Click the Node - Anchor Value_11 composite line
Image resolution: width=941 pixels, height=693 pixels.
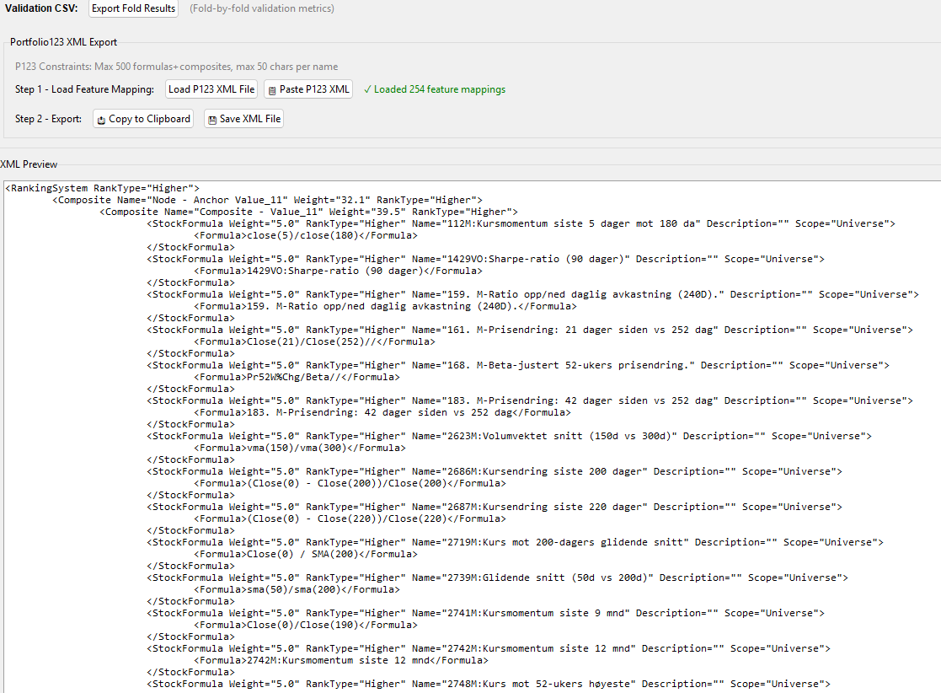pos(267,200)
